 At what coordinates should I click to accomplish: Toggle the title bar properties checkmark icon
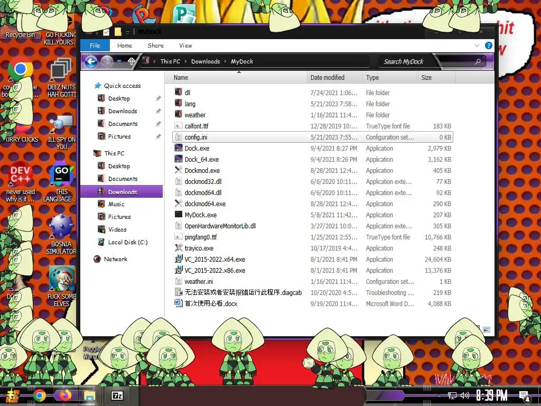pos(106,32)
